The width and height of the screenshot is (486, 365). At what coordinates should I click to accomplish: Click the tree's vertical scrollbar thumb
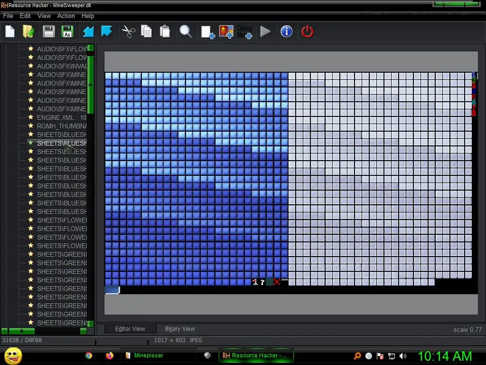point(91,85)
